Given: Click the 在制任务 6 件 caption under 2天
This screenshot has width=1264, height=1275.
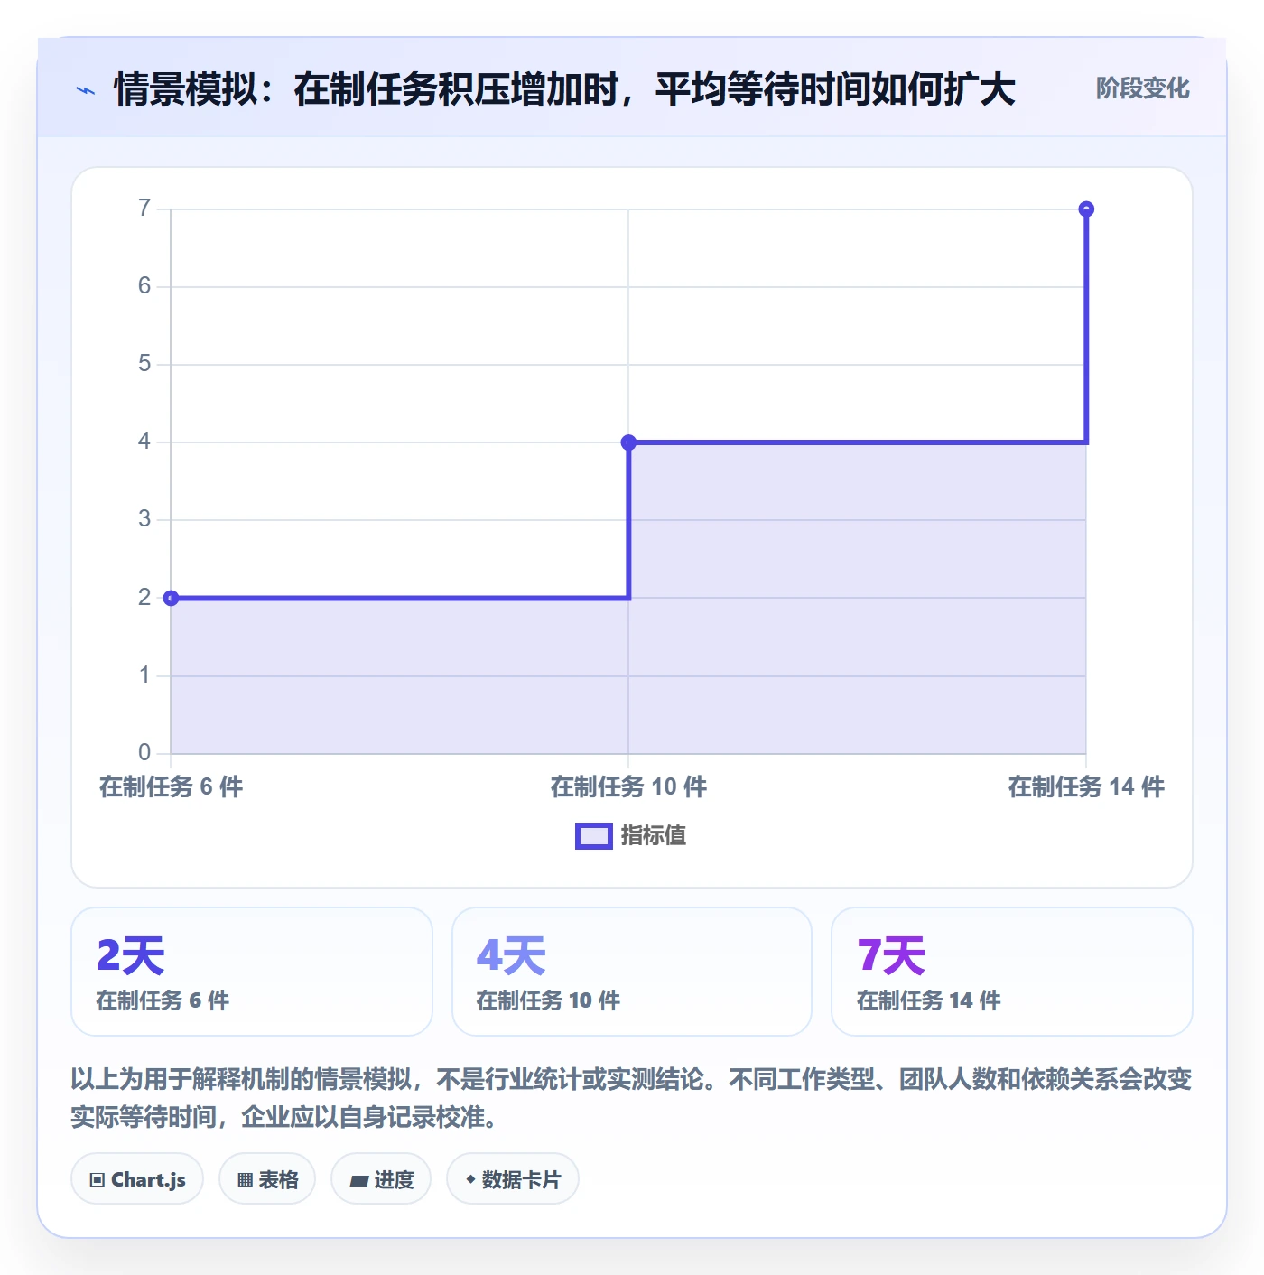Looking at the screenshot, I should (x=163, y=1000).
